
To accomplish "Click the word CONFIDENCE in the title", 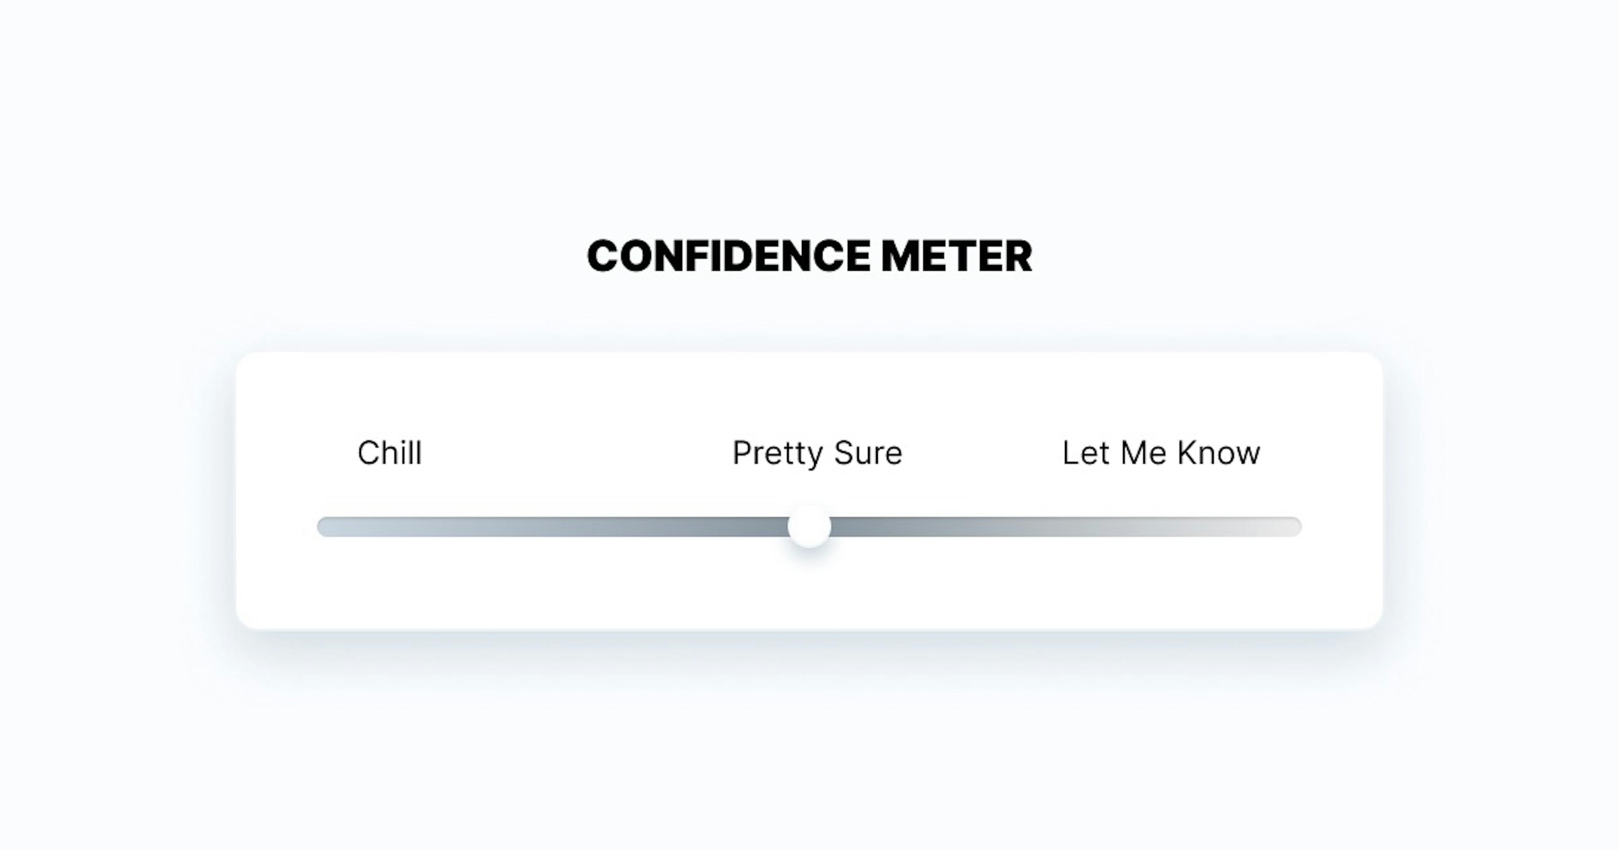I will coord(729,256).
